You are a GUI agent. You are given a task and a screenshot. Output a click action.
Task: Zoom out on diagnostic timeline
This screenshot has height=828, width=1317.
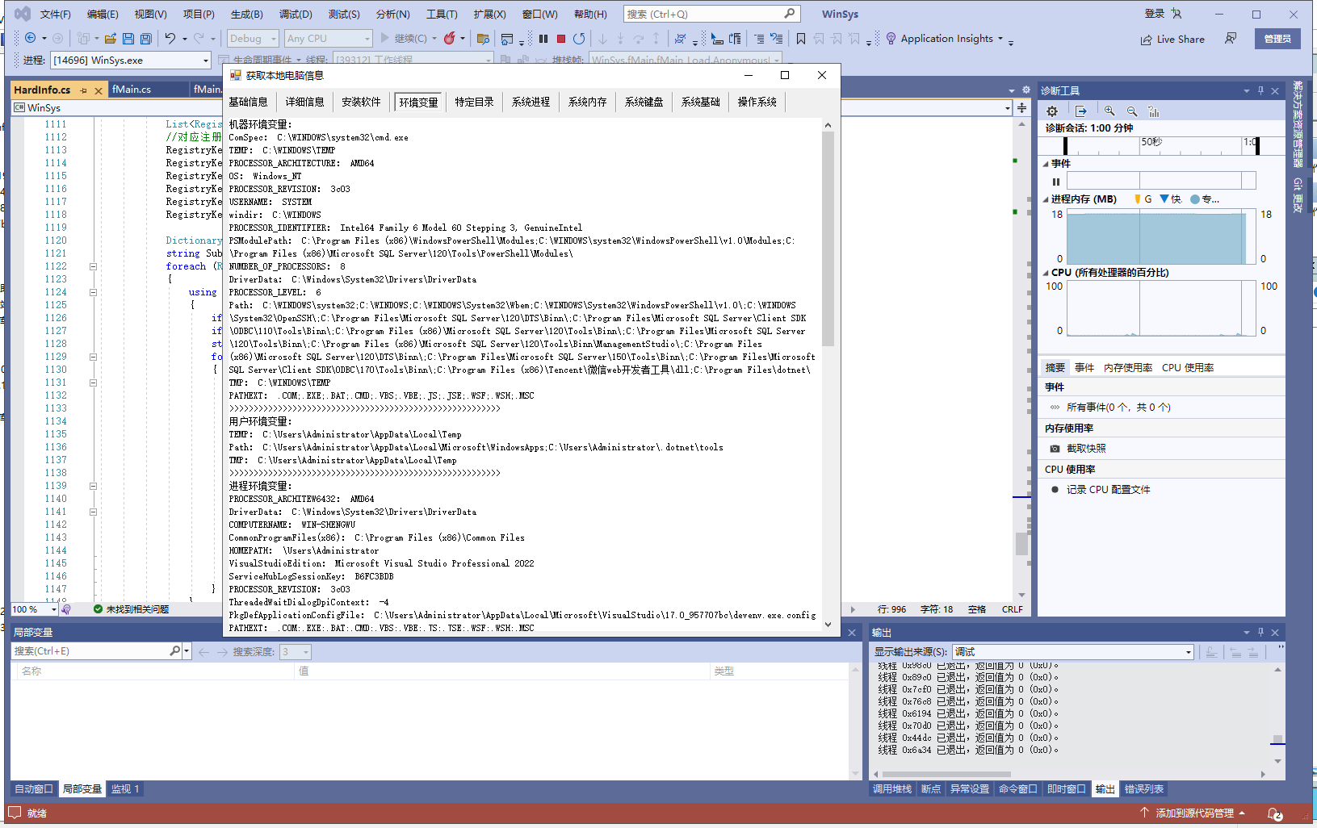[x=1132, y=111]
